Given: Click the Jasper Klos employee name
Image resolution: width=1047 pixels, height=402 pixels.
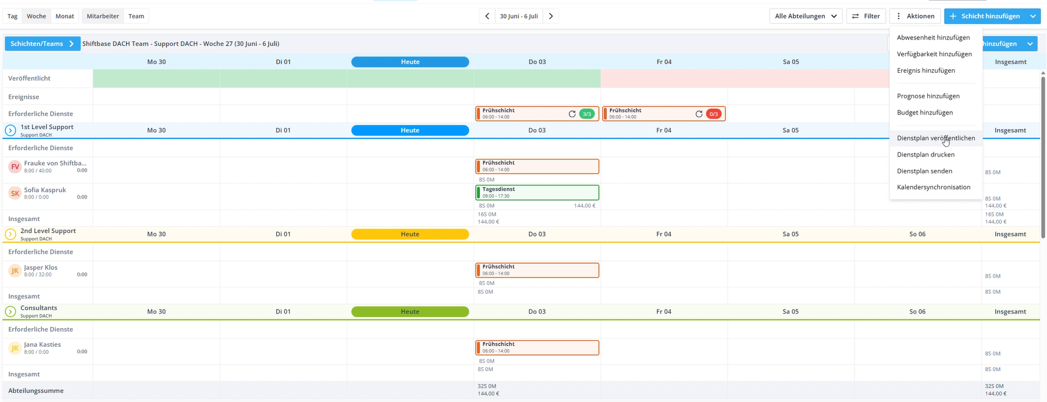Looking at the screenshot, I should (x=41, y=268).
